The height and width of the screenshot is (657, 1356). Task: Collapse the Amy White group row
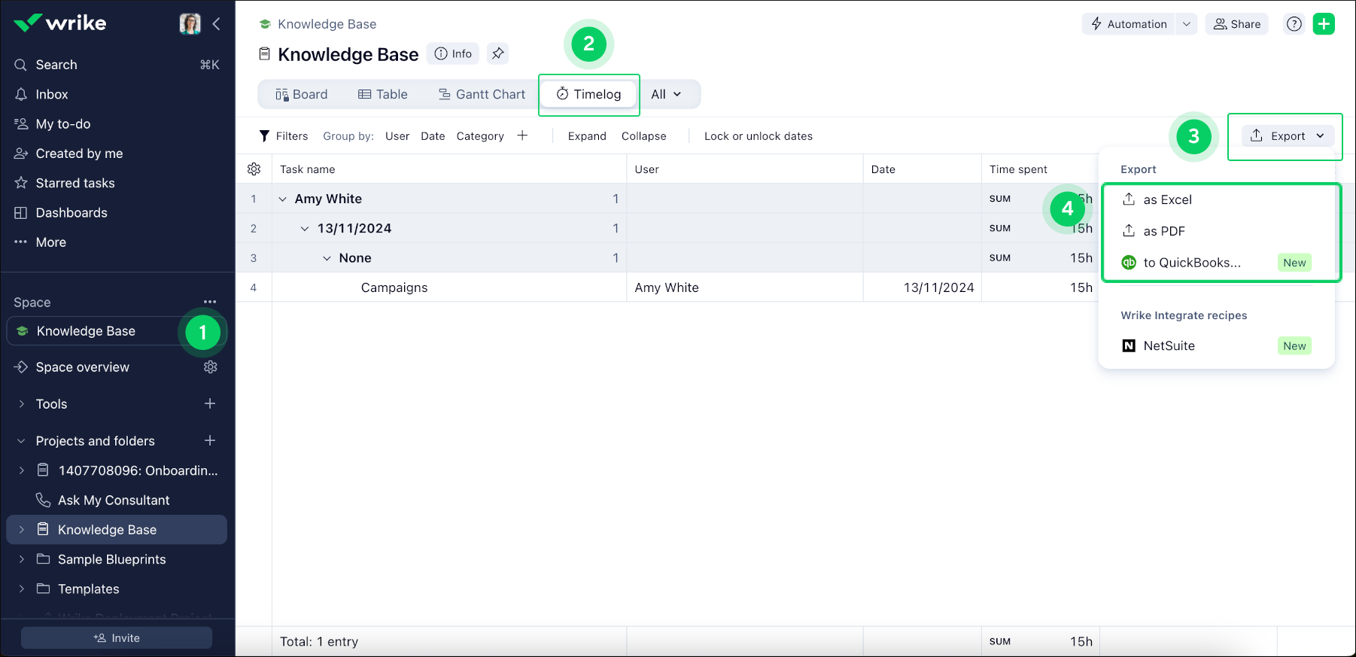click(283, 199)
